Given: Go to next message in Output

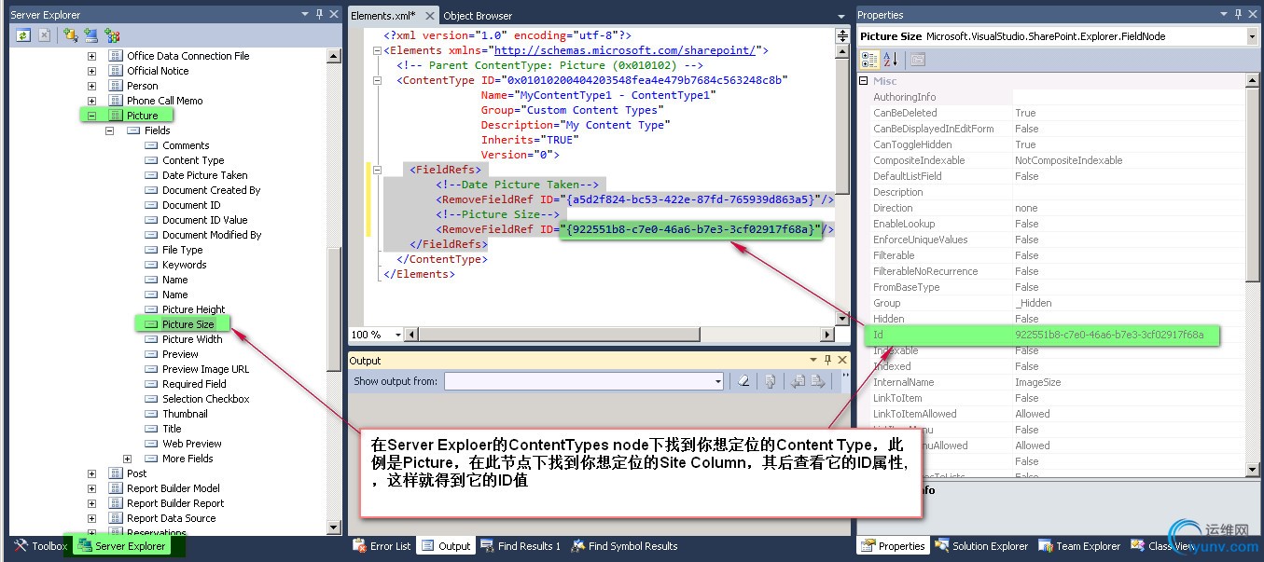Looking at the screenshot, I should (818, 380).
